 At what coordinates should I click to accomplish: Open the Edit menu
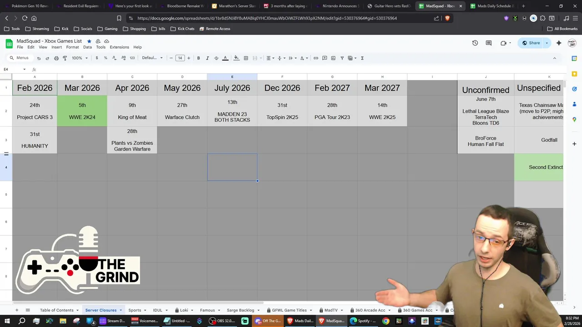[x=31, y=47]
